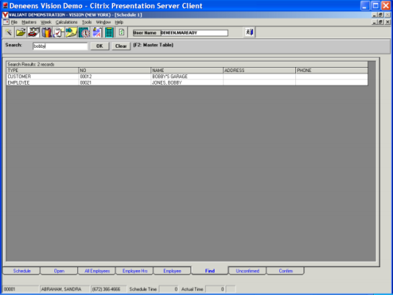Image resolution: width=393 pixels, height=295 pixels.
Task: Open the yellow folder toolbar icon
Action: [x=21, y=32]
